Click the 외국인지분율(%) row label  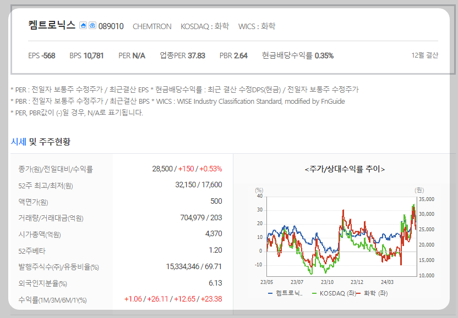pos(42,283)
